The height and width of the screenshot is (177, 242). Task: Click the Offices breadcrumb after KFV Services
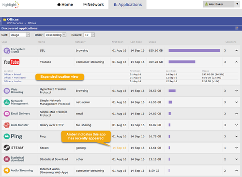tap(32, 23)
